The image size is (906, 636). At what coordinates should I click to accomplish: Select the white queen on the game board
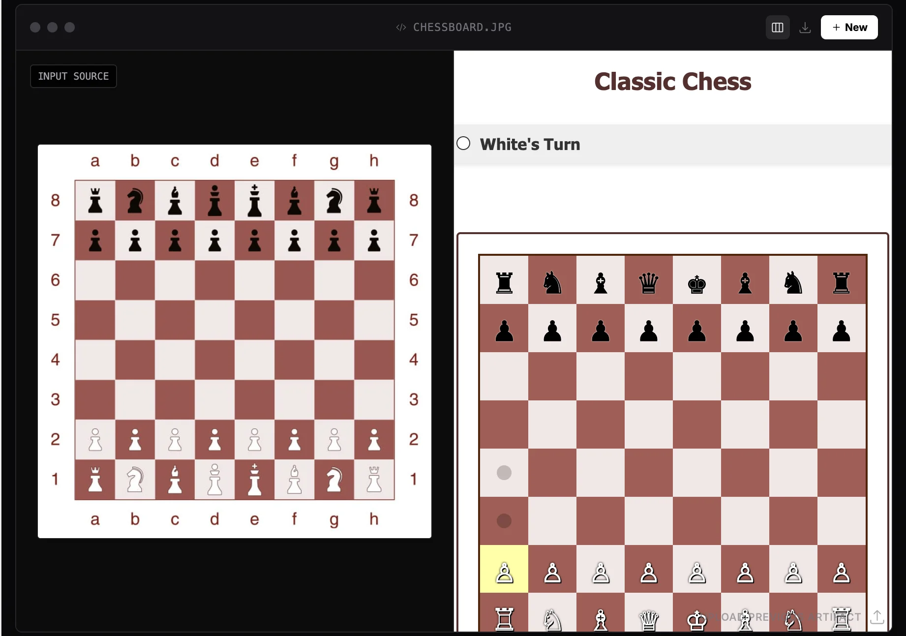(648, 619)
